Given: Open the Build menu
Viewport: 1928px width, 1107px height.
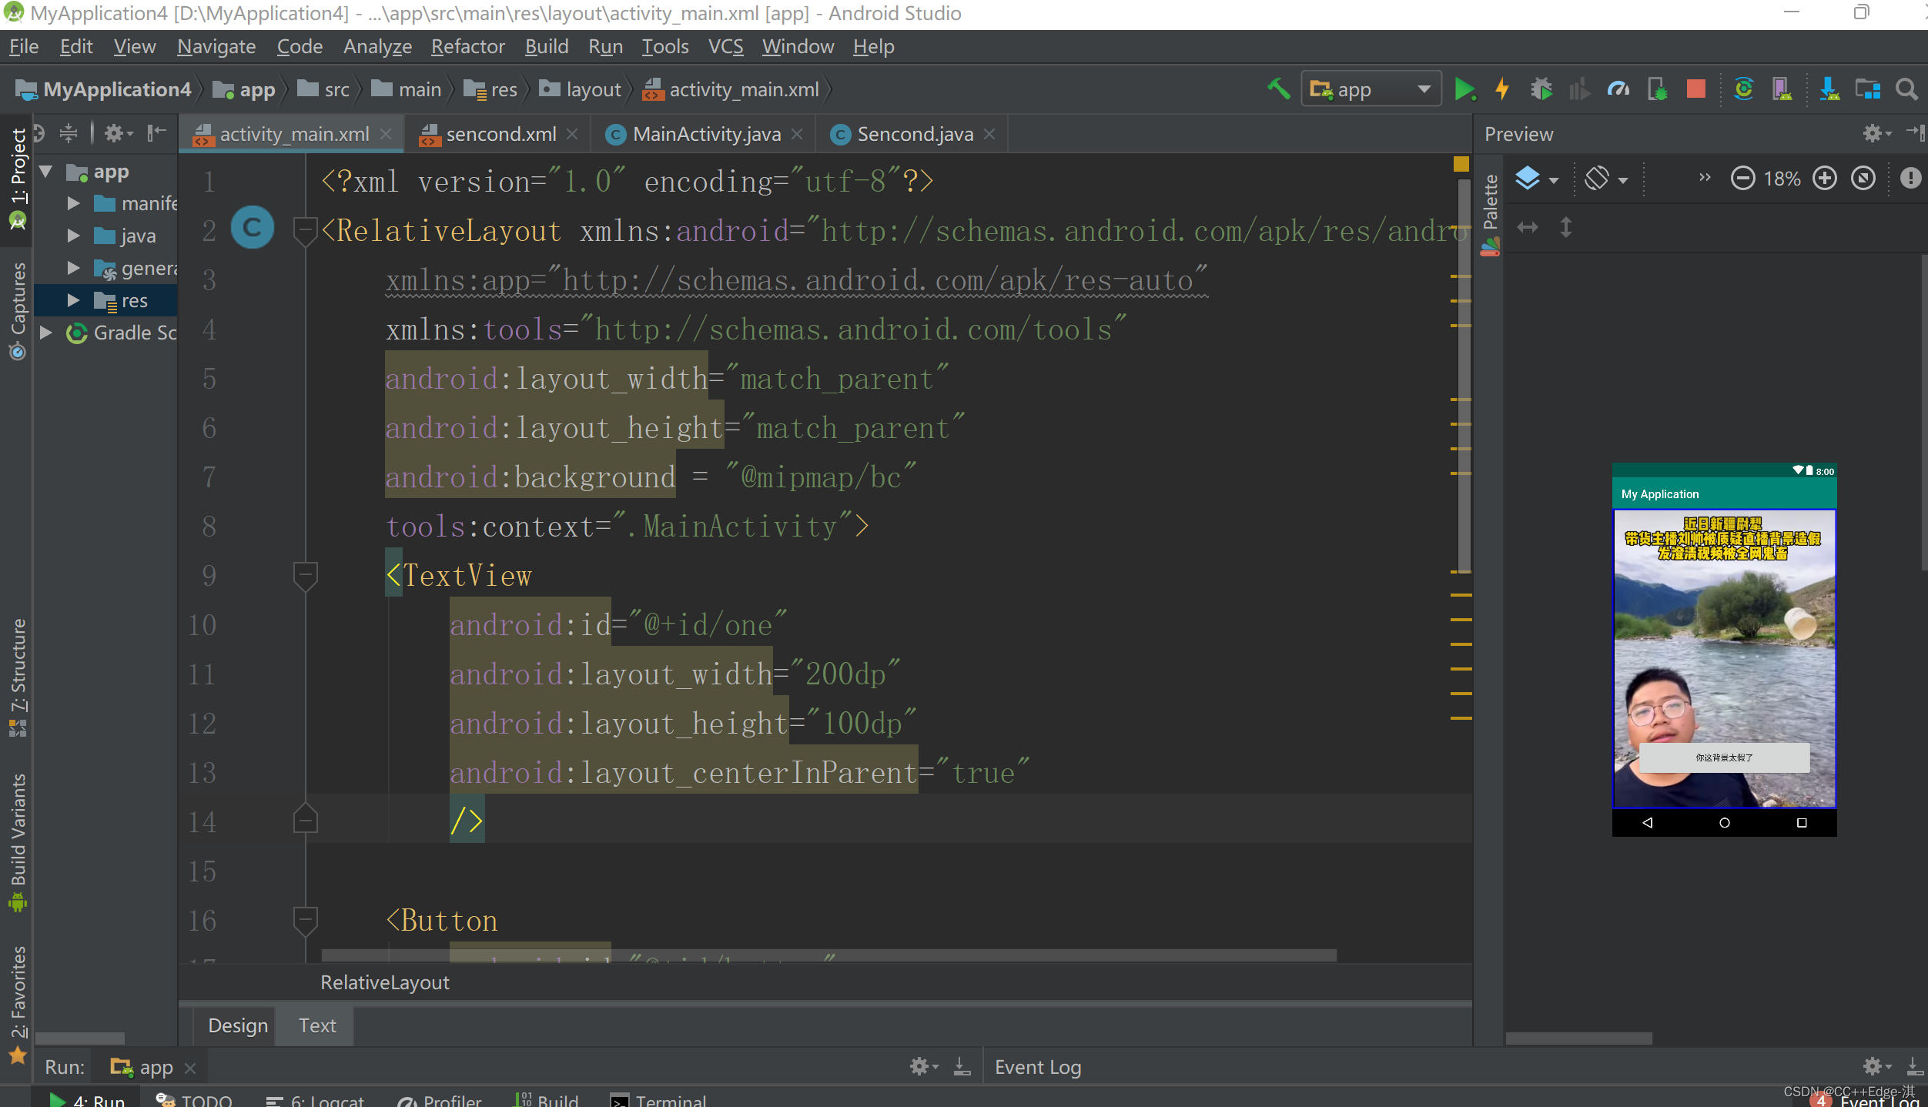Looking at the screenshot, I should (x=547, y=46).
